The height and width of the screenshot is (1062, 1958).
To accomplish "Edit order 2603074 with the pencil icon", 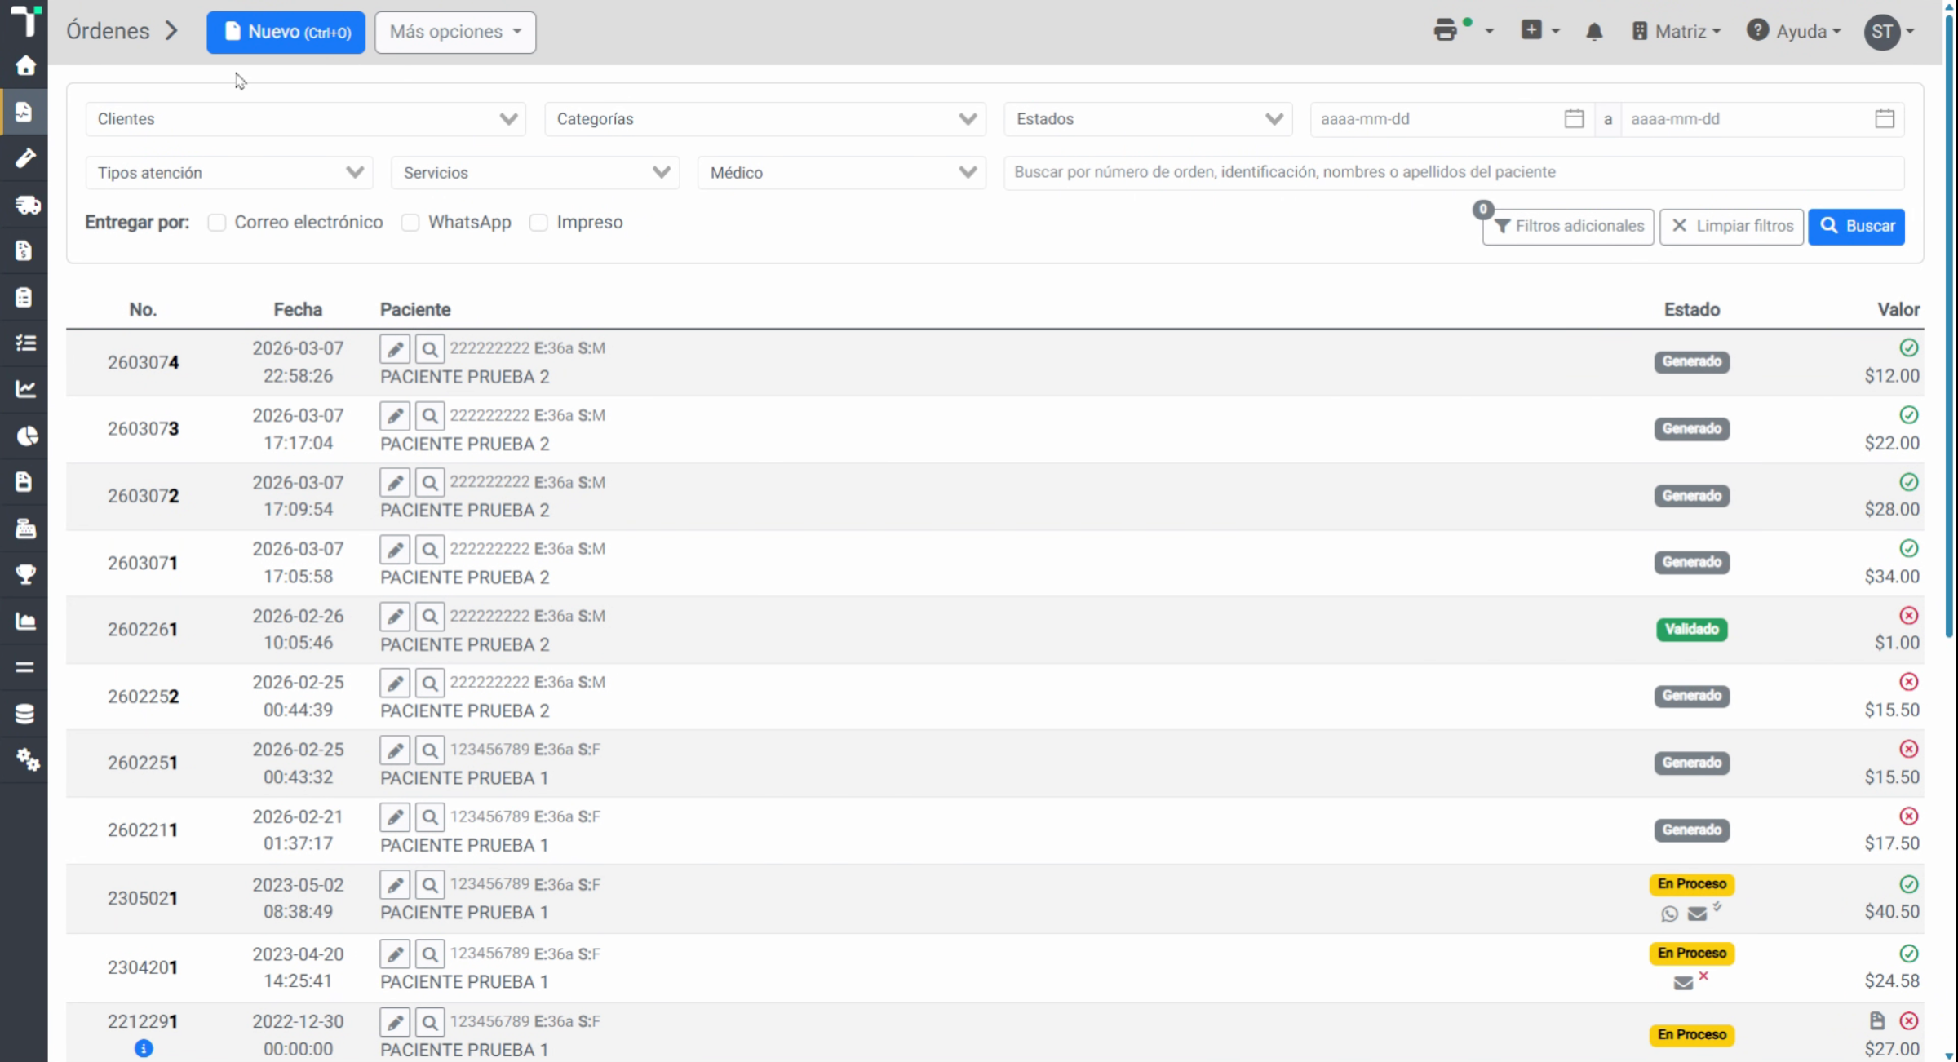I will click(x=395, y=349).
